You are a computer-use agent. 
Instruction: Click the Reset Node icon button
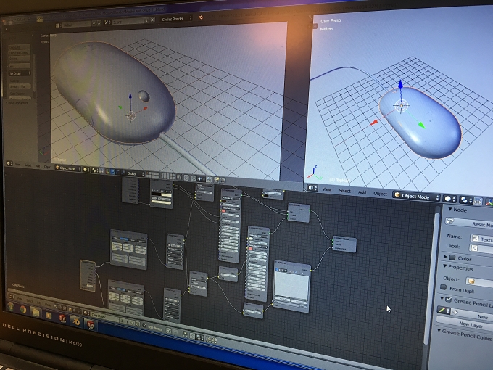pyautogui.click(x=450, y=221)
